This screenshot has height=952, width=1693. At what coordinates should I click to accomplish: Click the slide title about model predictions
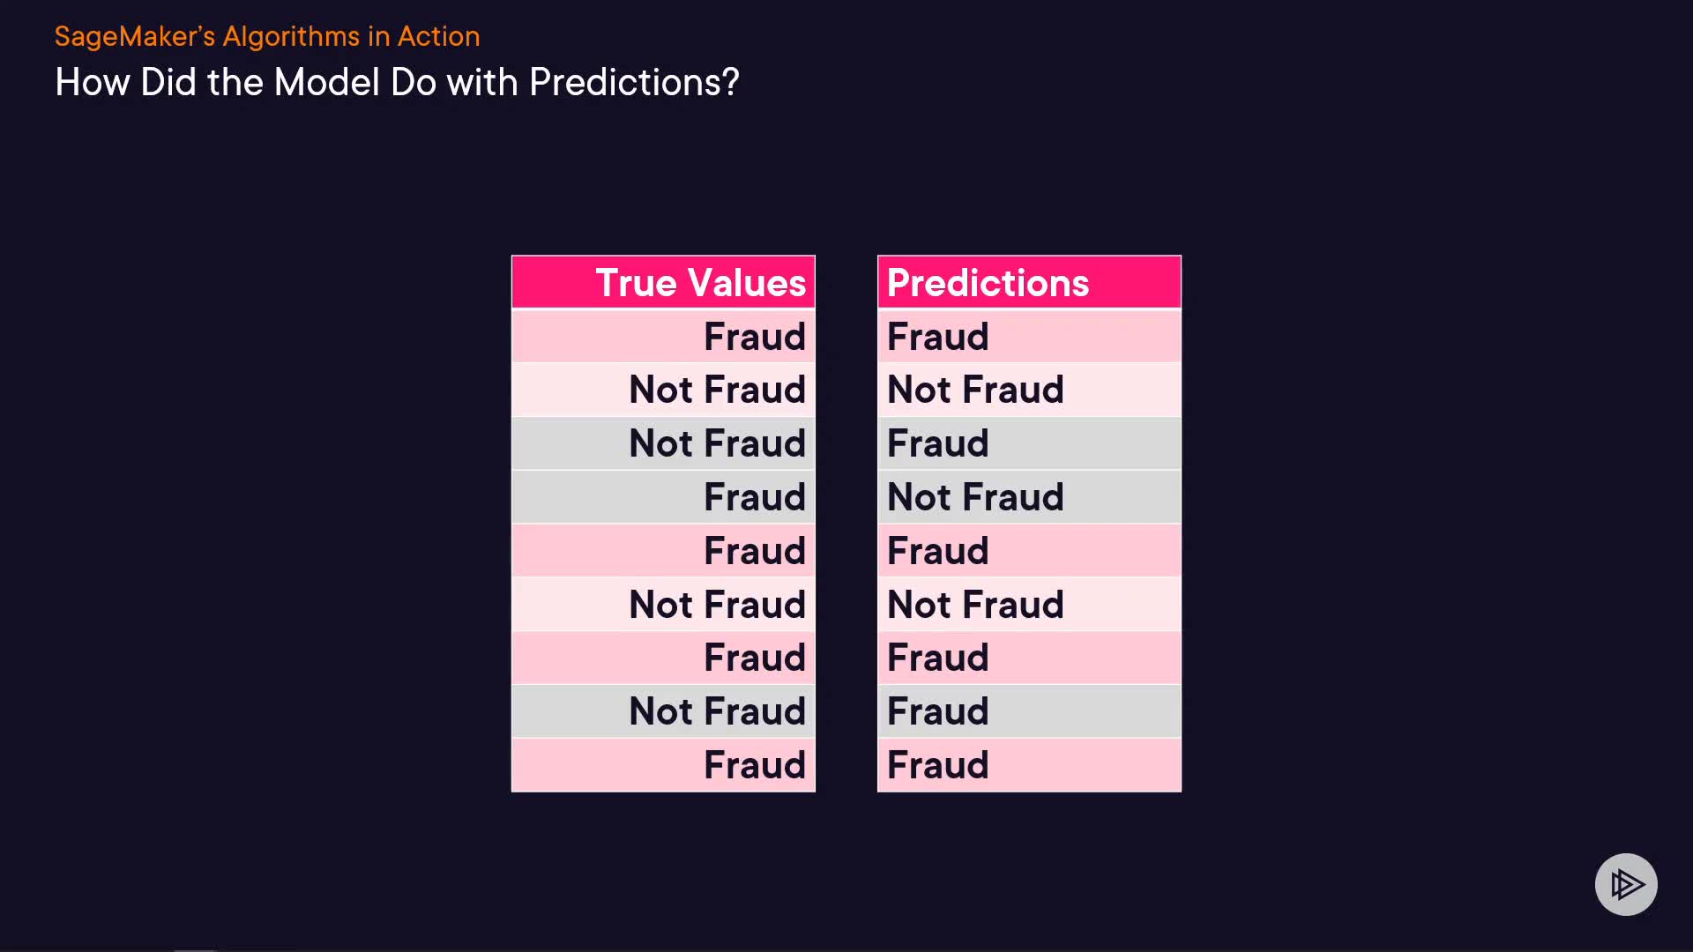[397, 83]
